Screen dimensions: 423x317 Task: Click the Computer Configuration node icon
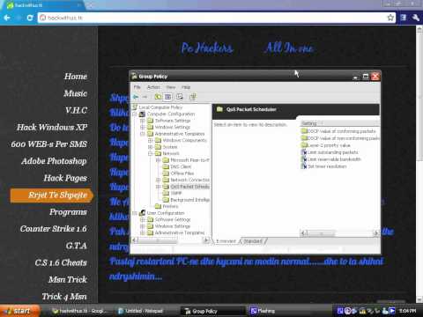pos(142,114)
